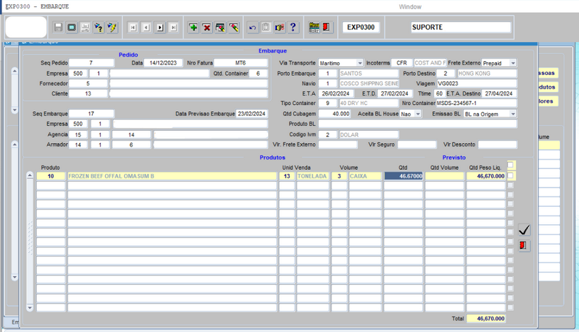Image resolution: width=579 pixels, height=332 pixels.
Task: Confirm with the checkmark button beside grid
Action: [x=524, y=230]
